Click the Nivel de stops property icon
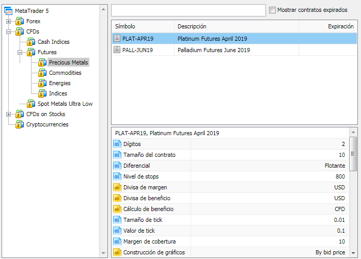 pyautogui.click(x=117, y=176)
